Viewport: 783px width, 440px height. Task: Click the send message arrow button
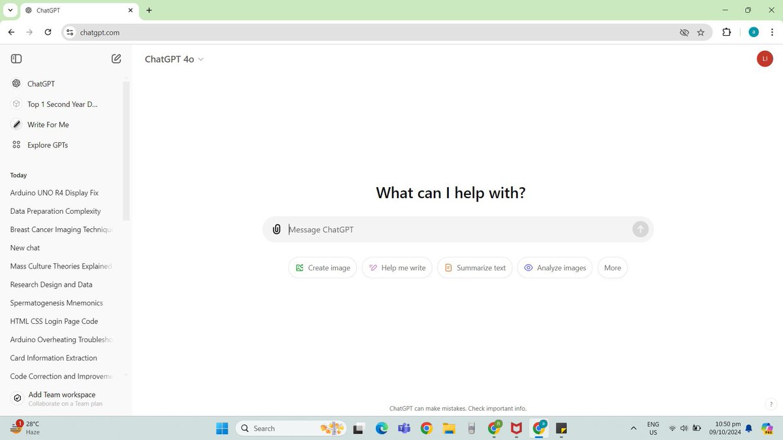point(640,229)
